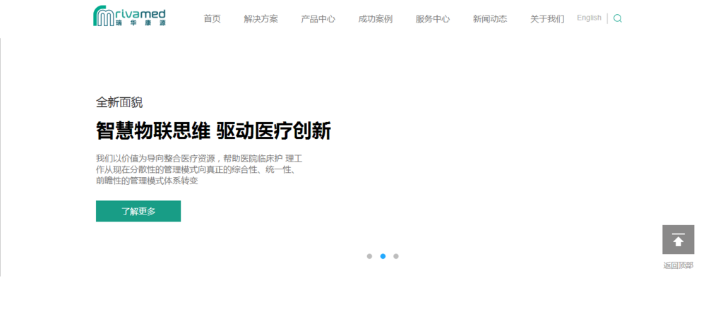This screenshot has height=321, width=706.
Task: Open 解决方案 menu
Action: click(261, 19)
